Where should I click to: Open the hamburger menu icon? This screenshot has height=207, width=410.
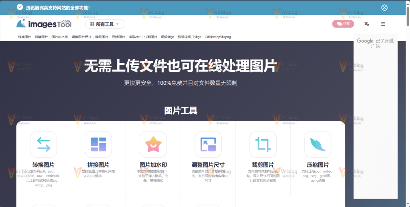click(383, 24)
